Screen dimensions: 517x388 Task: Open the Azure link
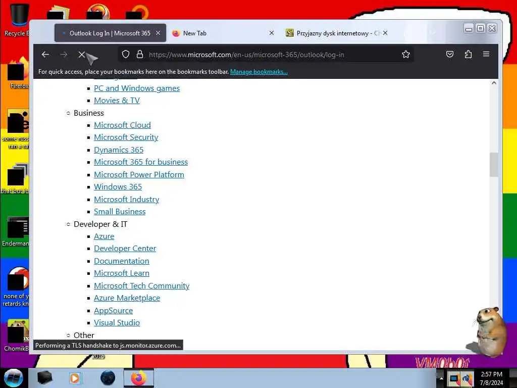(x=104, y=236)
